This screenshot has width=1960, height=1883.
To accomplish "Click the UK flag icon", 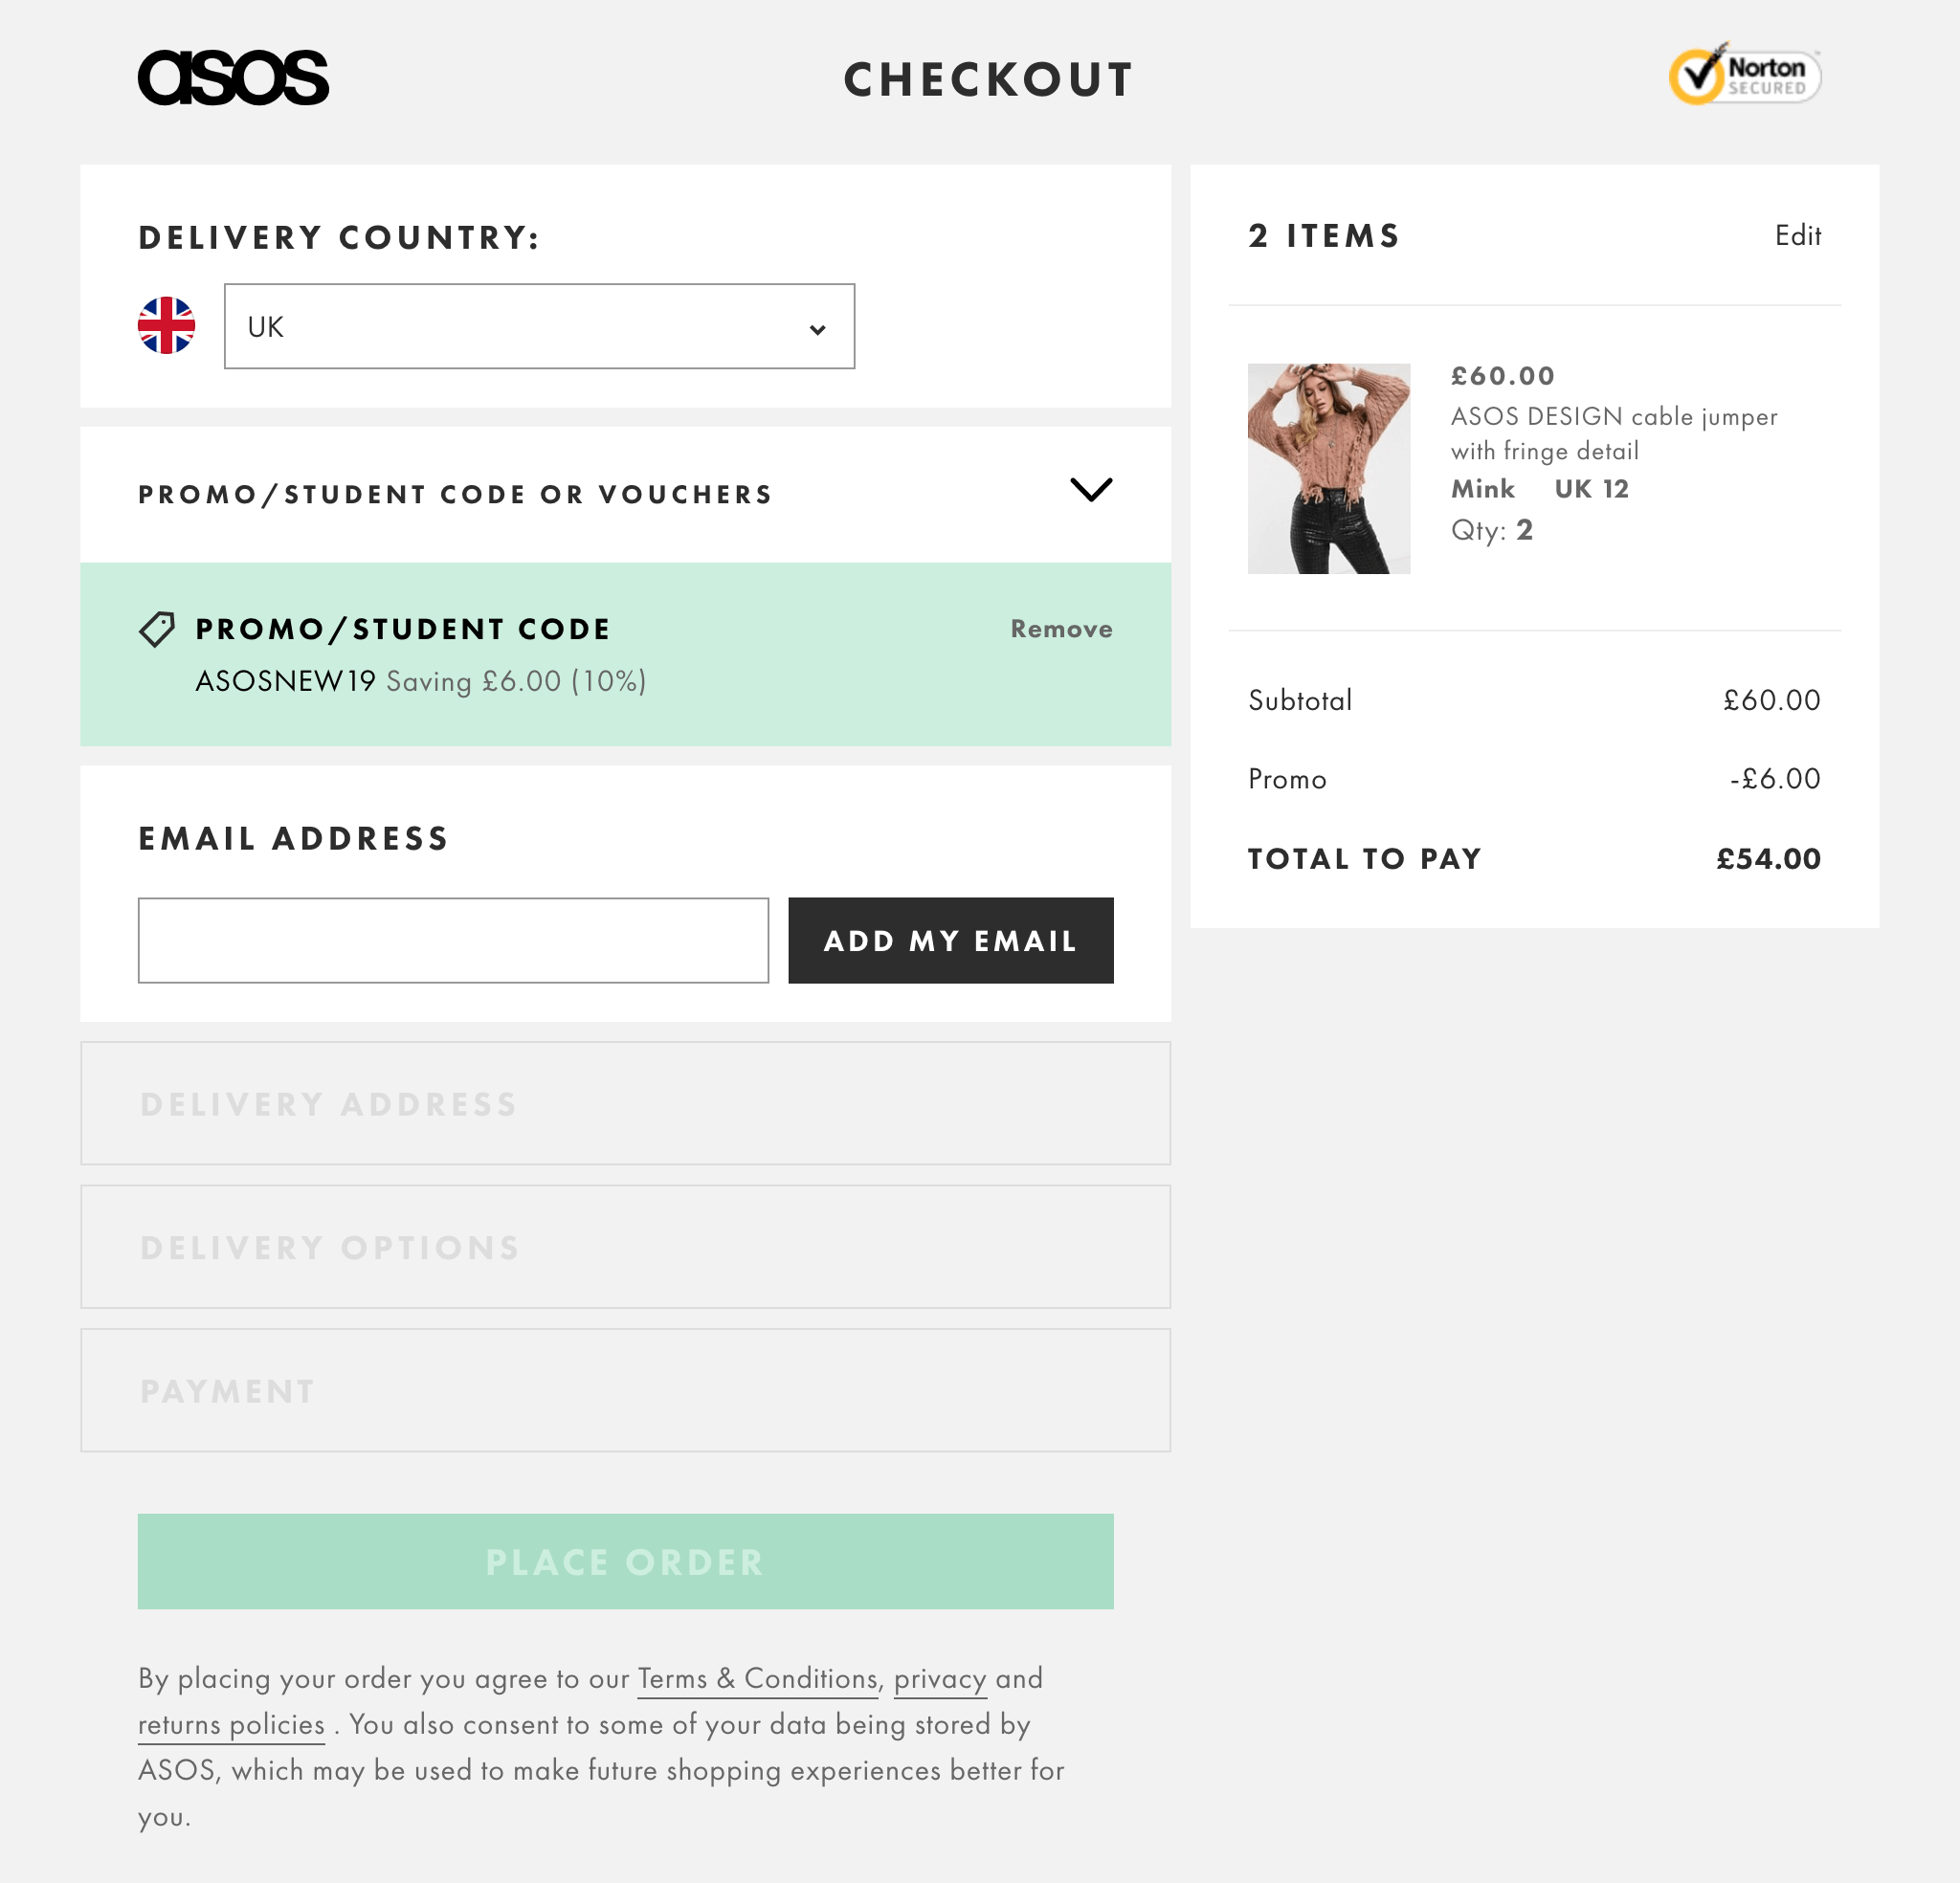I will click(x=167, y=326).
